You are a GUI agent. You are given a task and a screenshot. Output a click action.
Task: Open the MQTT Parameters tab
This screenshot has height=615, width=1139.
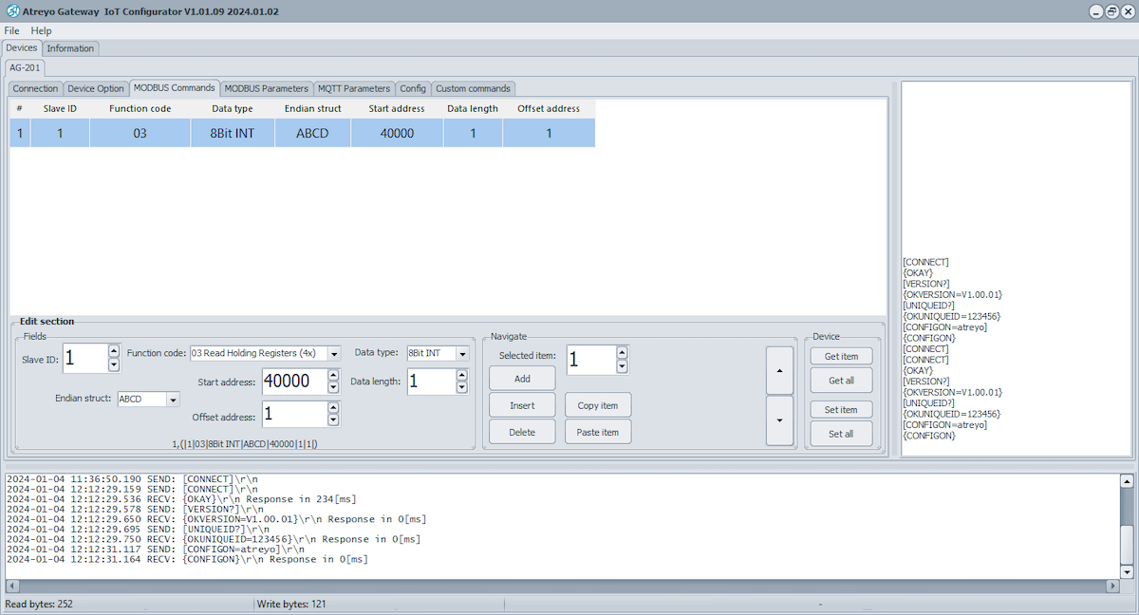(x=354, y=88)
